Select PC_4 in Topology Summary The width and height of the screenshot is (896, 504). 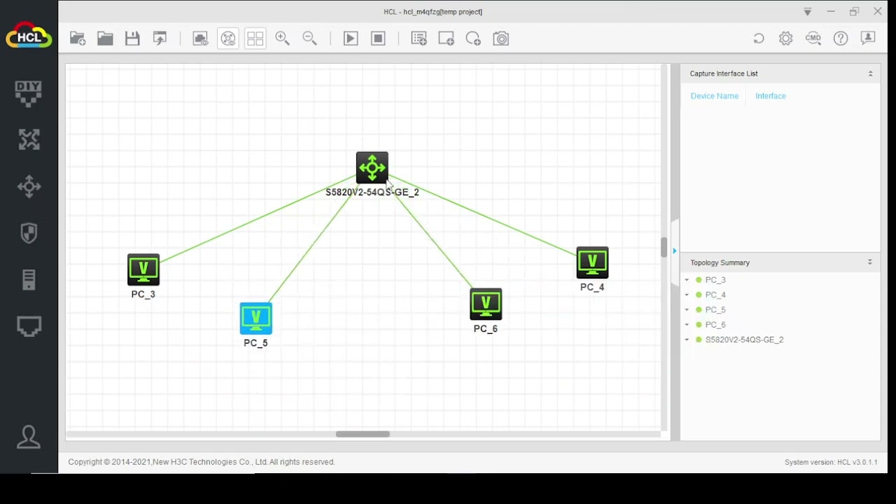pos(715,295)
